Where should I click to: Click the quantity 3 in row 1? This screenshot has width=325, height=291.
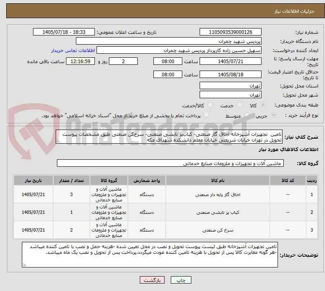pyautogui.click(x=71, y=194)
